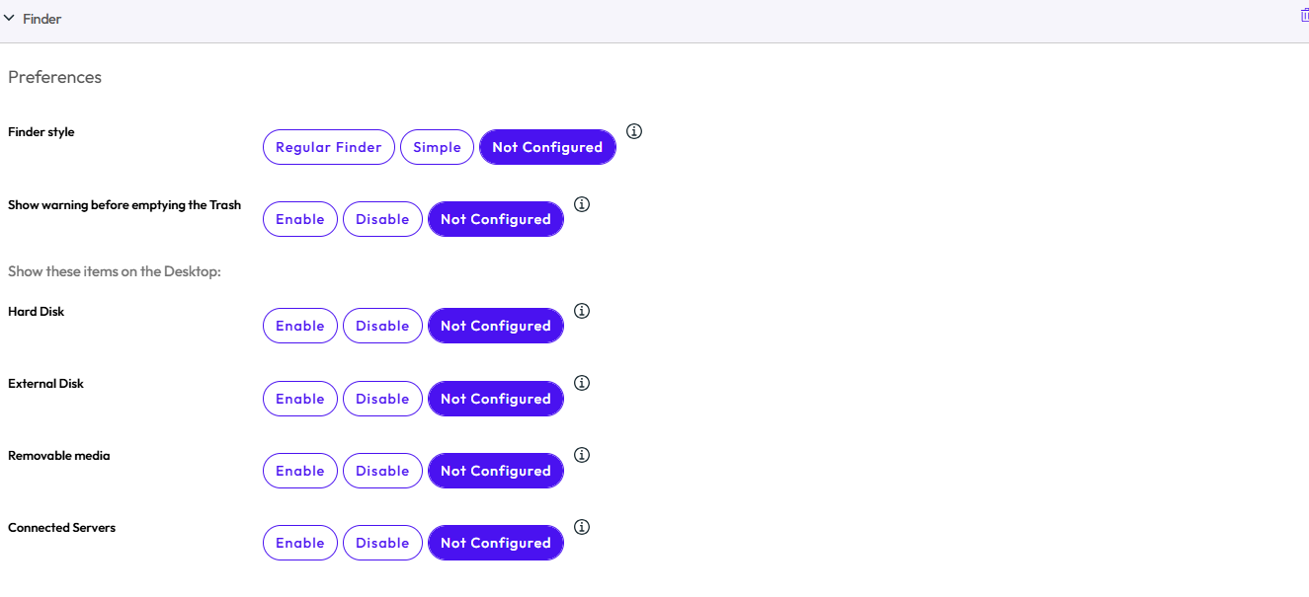Screen dimensions: 1309x597
Task: Enable Hard Disk on the Desktop
Action: click(x=300, y=326)
